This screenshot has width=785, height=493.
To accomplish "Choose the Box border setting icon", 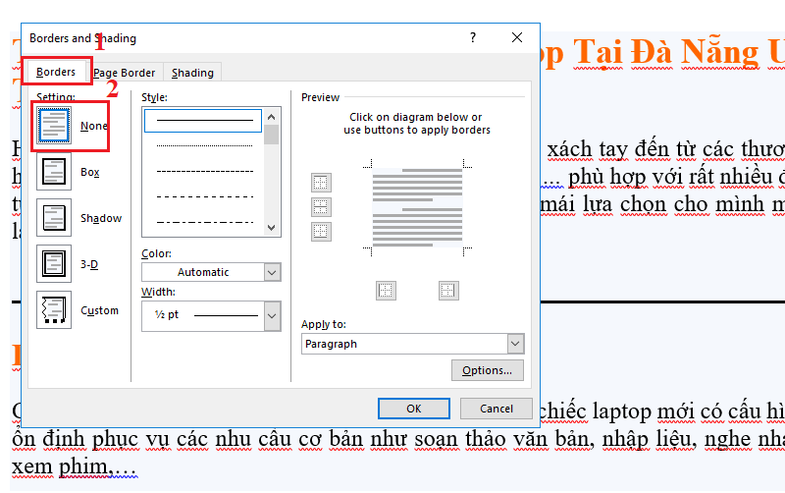I will pyautogui.click(x=54, y=171).
